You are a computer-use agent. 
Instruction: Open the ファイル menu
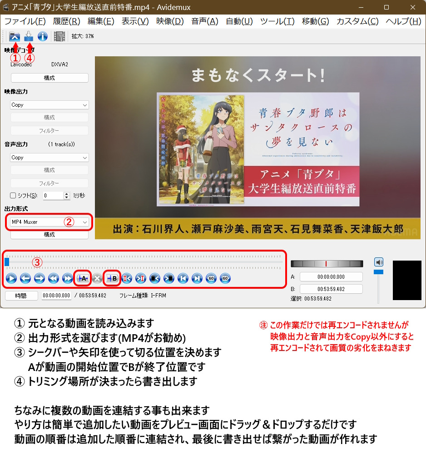click(25, 21)
